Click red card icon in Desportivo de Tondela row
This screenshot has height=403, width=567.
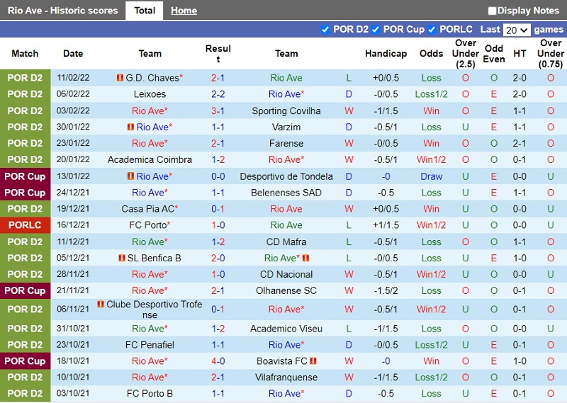[130, 176]
